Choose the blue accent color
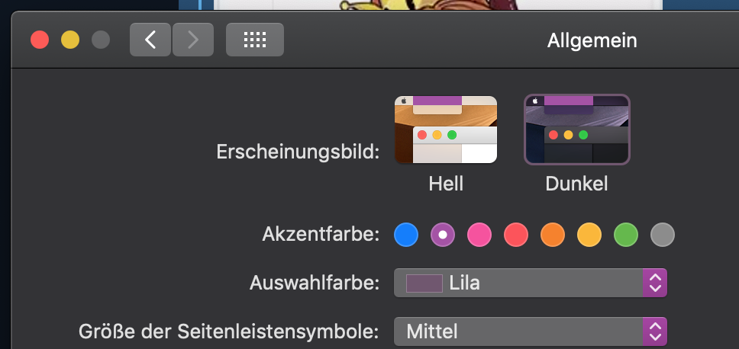739x349 pixels. tap(406, 235)
